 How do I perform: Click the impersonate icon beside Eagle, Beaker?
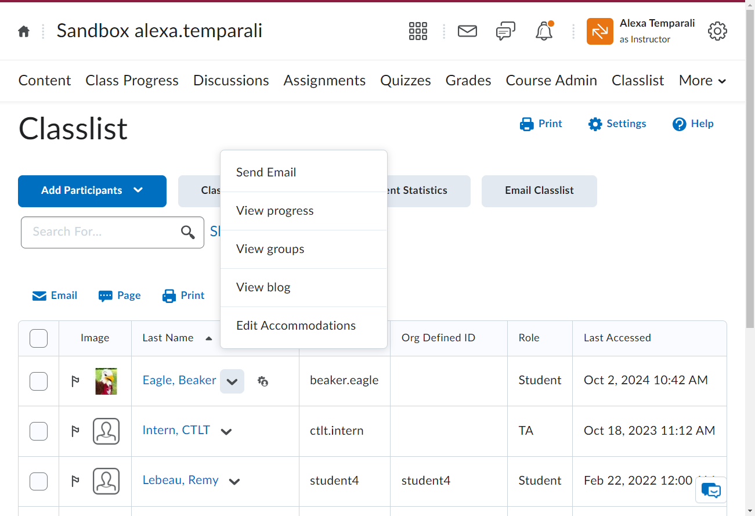tap(263, 381)
